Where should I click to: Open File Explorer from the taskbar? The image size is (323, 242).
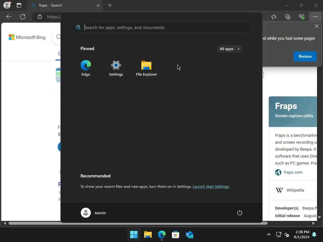pyautogui.click(x=148, y=234)
